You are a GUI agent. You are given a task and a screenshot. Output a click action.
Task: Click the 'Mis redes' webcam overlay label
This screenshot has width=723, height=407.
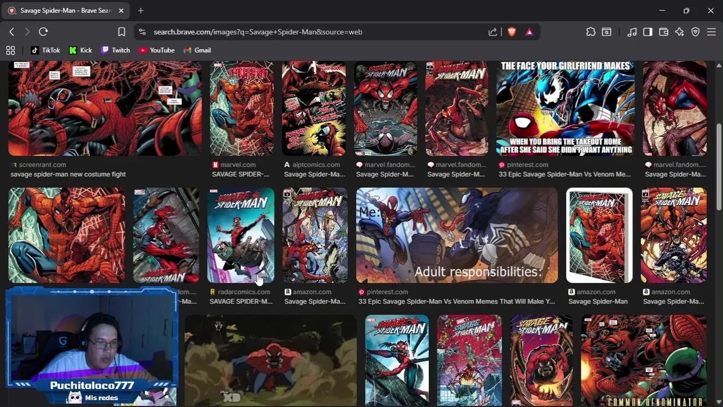[101, 398]
